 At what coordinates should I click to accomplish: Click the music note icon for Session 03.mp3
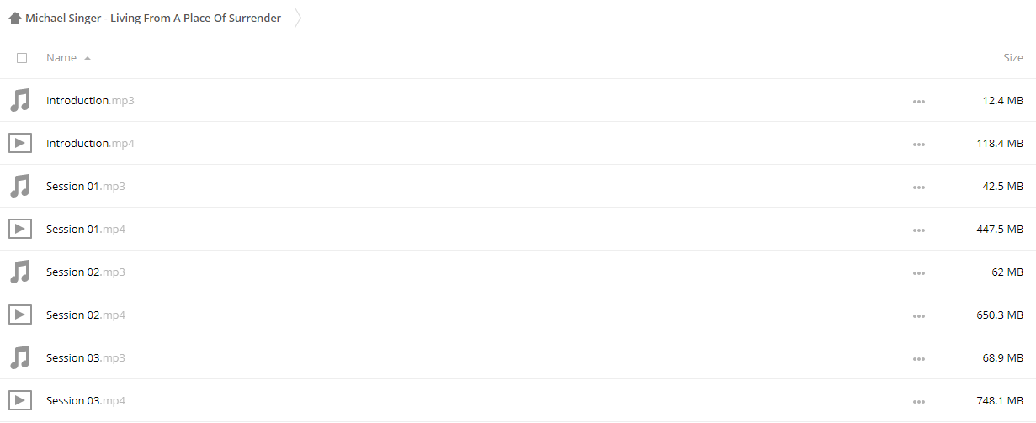click(20, 358)
